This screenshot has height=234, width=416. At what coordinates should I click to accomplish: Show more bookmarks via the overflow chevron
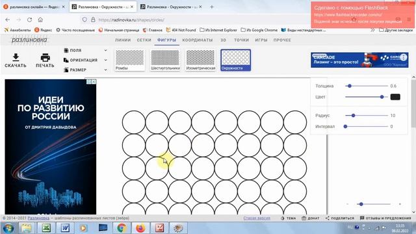pyautogui.click(x=372, y=30)
